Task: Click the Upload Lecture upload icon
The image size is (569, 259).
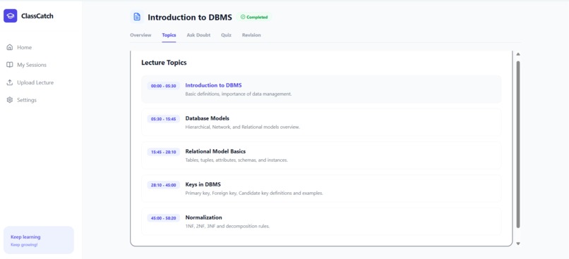Action: click(x=10, y=82)
